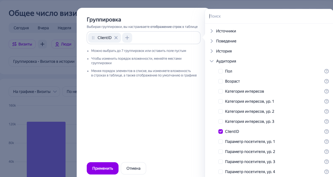Click the help icon beside Параметр посетителя, ур. 4
Screen dimensions: 333x177
(326, 171)
